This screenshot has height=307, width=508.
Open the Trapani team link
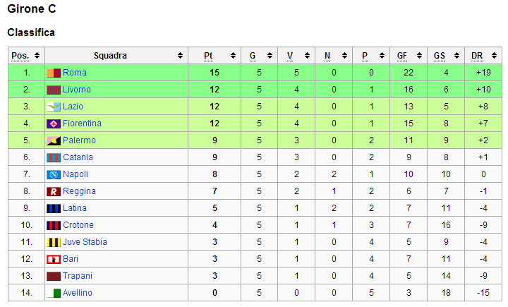point(77,276)
